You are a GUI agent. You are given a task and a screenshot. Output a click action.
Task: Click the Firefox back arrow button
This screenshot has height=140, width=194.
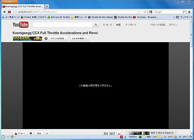[5, 12]
